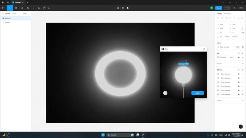Select the Comment tool

[49, 8]
